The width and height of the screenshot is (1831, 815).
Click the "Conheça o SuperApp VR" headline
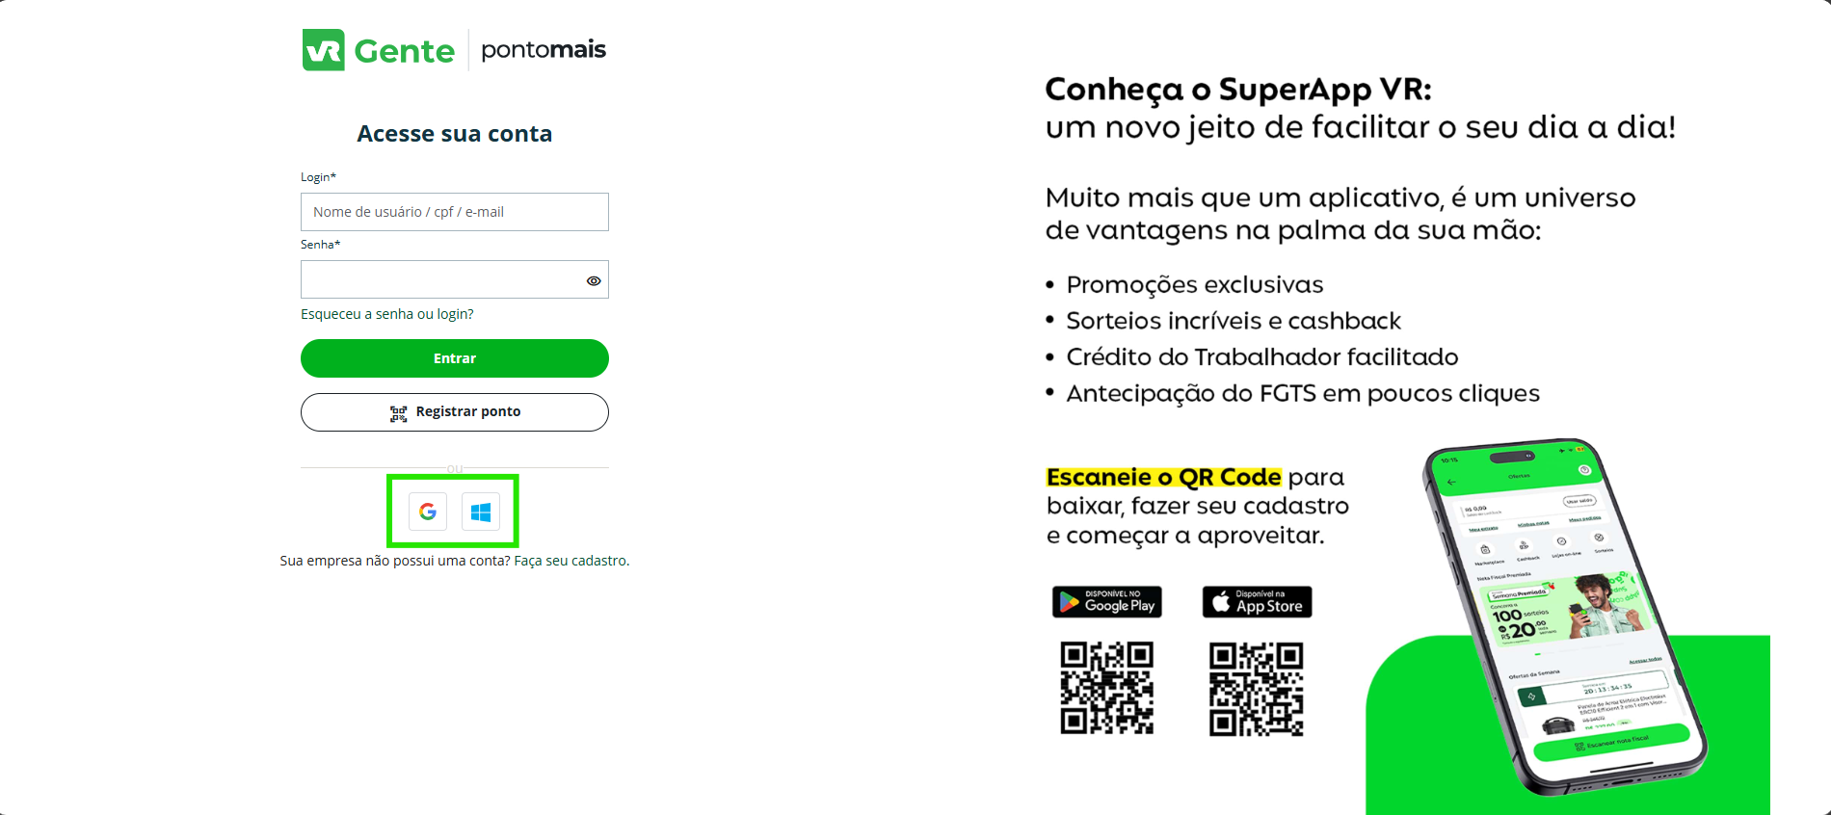(x=1237, y=90)
